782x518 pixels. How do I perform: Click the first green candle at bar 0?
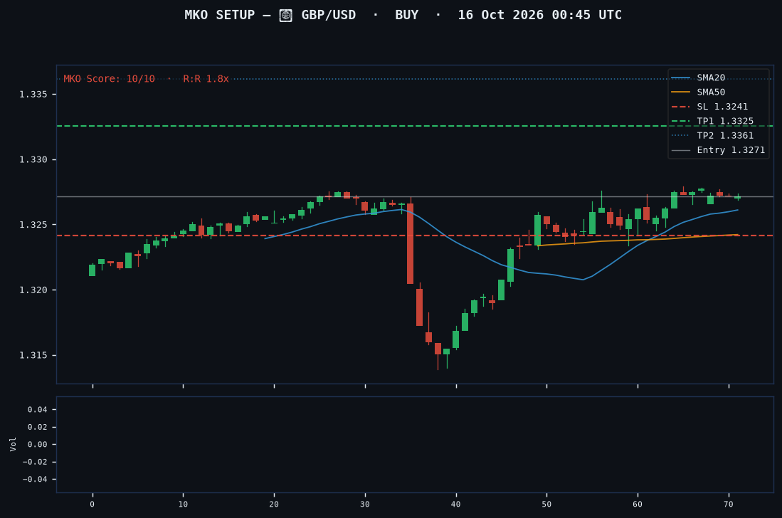[x=92, y=270]
